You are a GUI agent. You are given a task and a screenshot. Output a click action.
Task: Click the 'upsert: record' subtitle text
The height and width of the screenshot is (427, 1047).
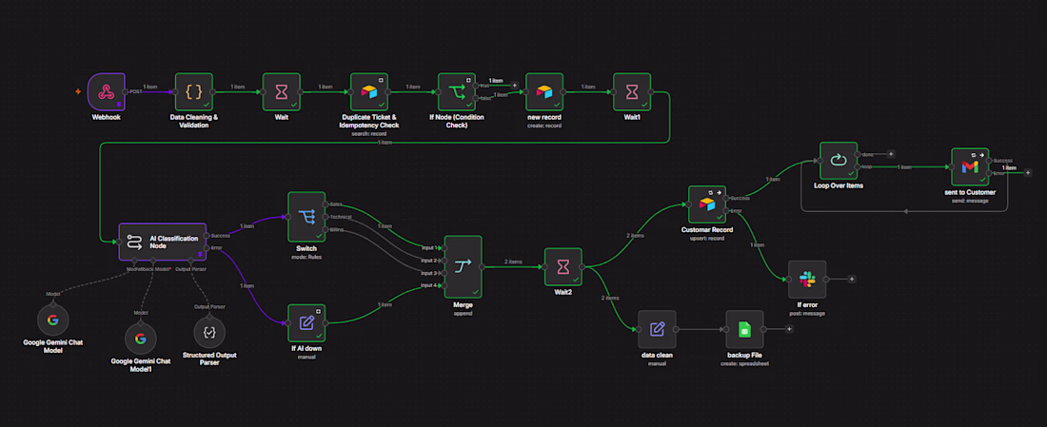[707, 238]
